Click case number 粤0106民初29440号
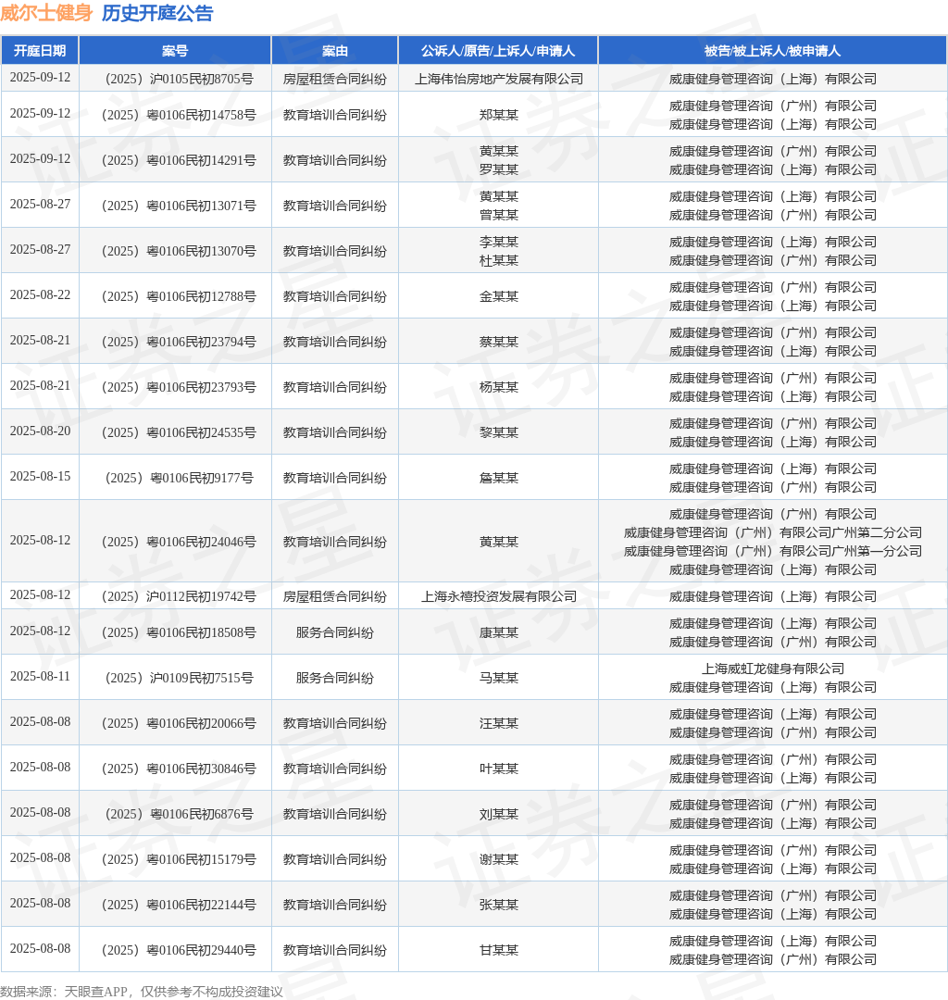 tap(180, 949)
